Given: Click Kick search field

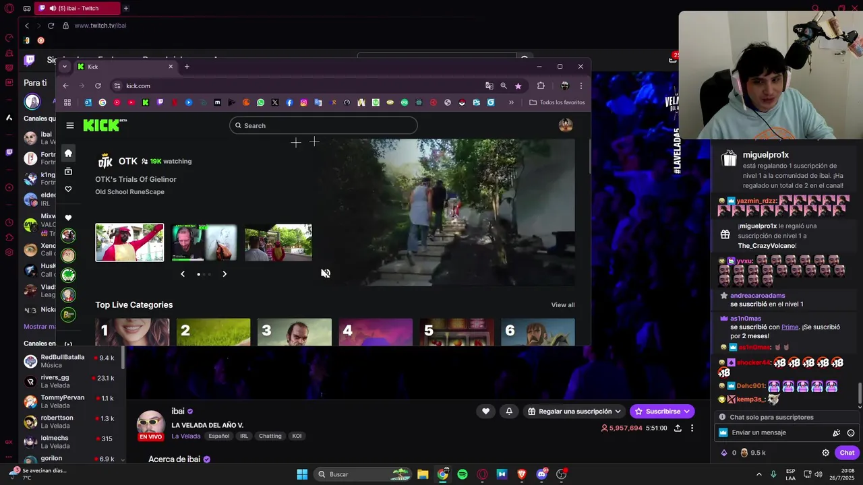Looking at the screenshot, I should (x=324, y=125).
